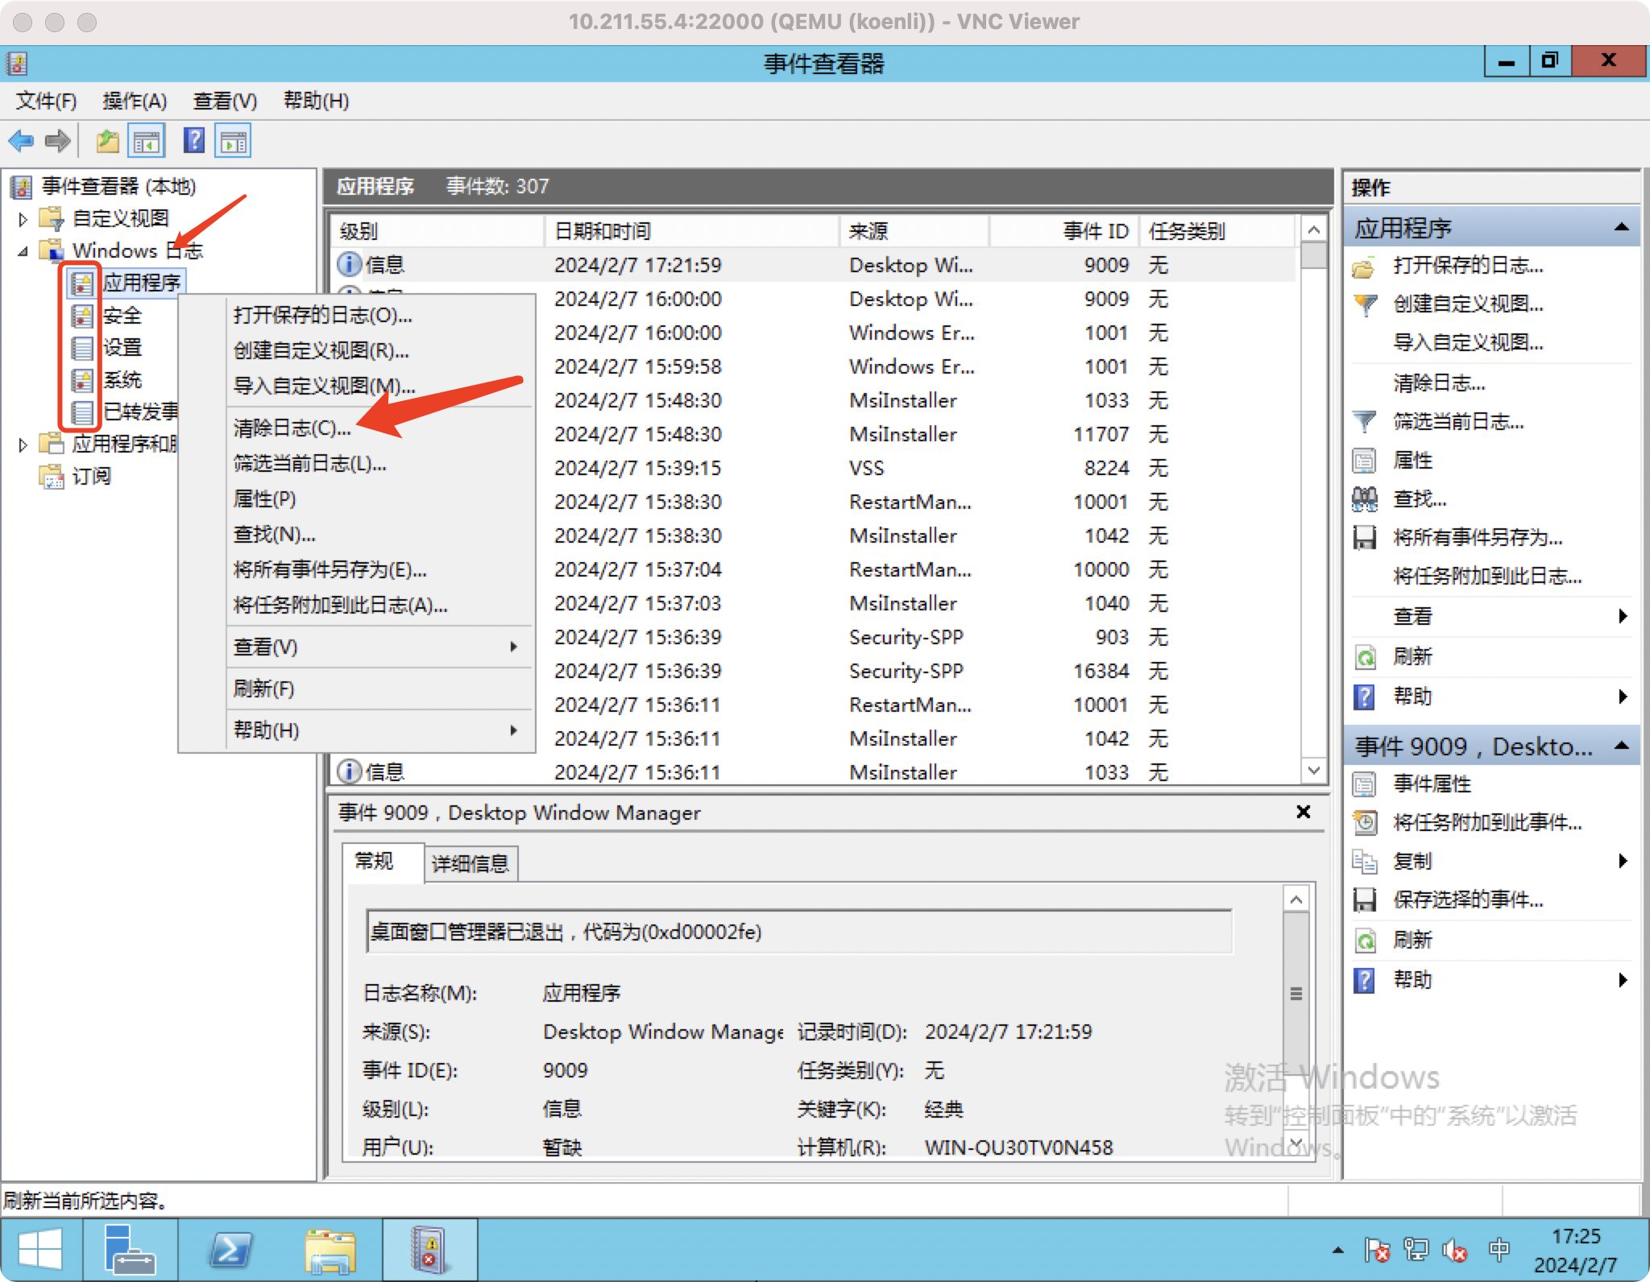Click the Filter Current Log funnel icon

pyautogui.click(x=1364, y=421)
